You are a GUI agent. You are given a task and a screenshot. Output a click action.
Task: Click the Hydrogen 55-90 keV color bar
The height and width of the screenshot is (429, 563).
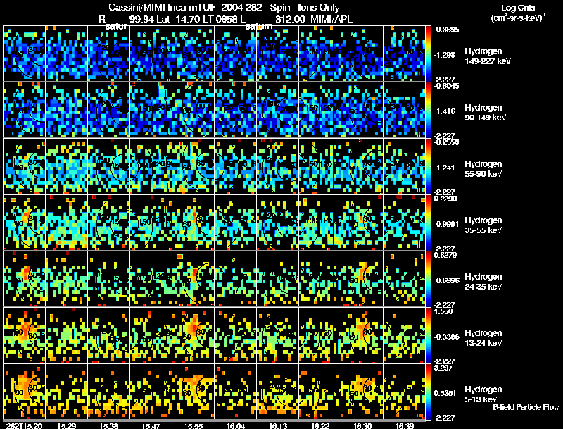(x=428, y=166)
